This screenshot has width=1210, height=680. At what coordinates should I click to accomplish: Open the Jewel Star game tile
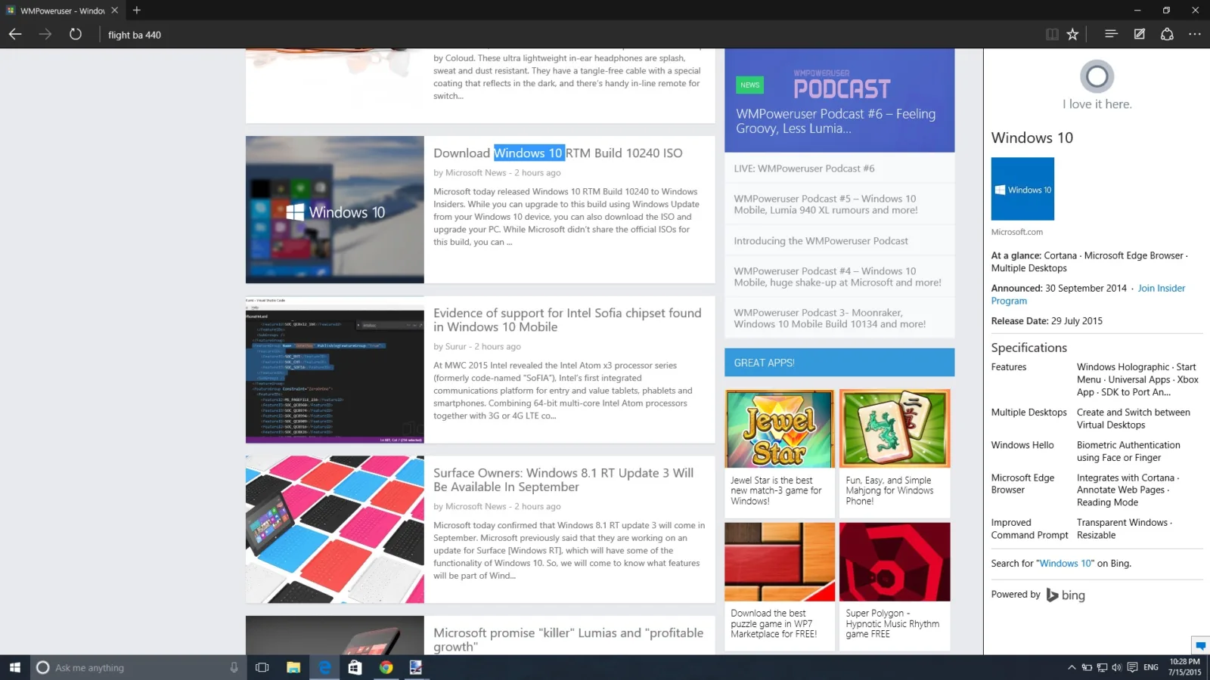[x=780, y=453]
